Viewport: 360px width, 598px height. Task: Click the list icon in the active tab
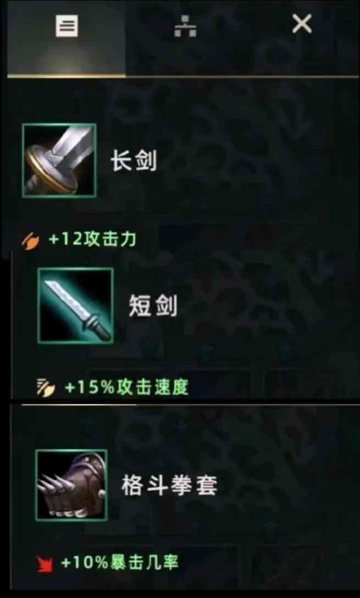pyautogui.click(x=67, y=26)
